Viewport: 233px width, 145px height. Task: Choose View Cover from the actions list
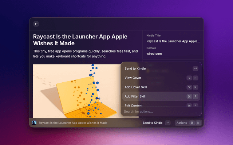(x=133, y=78)
